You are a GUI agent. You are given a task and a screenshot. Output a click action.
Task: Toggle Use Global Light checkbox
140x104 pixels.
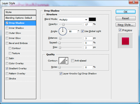[x=82, y=31]
